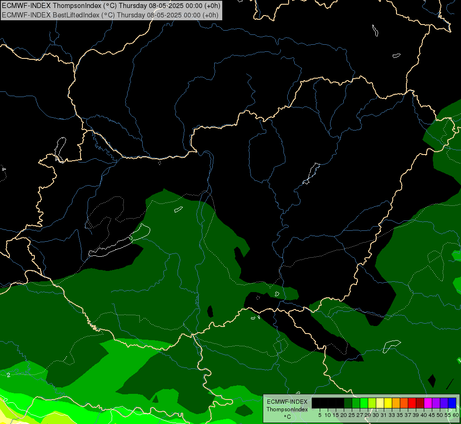
Task: Click legend tick value 31
Action: pyautogui.click(x=384, y=415)
